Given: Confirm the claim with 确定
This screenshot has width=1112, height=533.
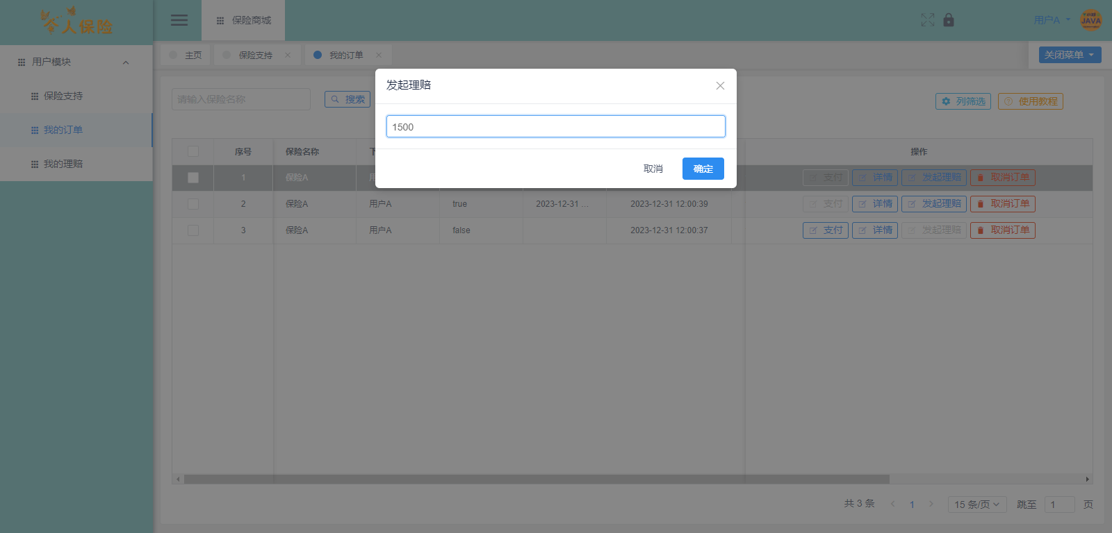Looking at the screenshot, I should [703, 169].
